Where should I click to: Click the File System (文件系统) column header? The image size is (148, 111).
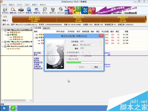click(71, 31)
